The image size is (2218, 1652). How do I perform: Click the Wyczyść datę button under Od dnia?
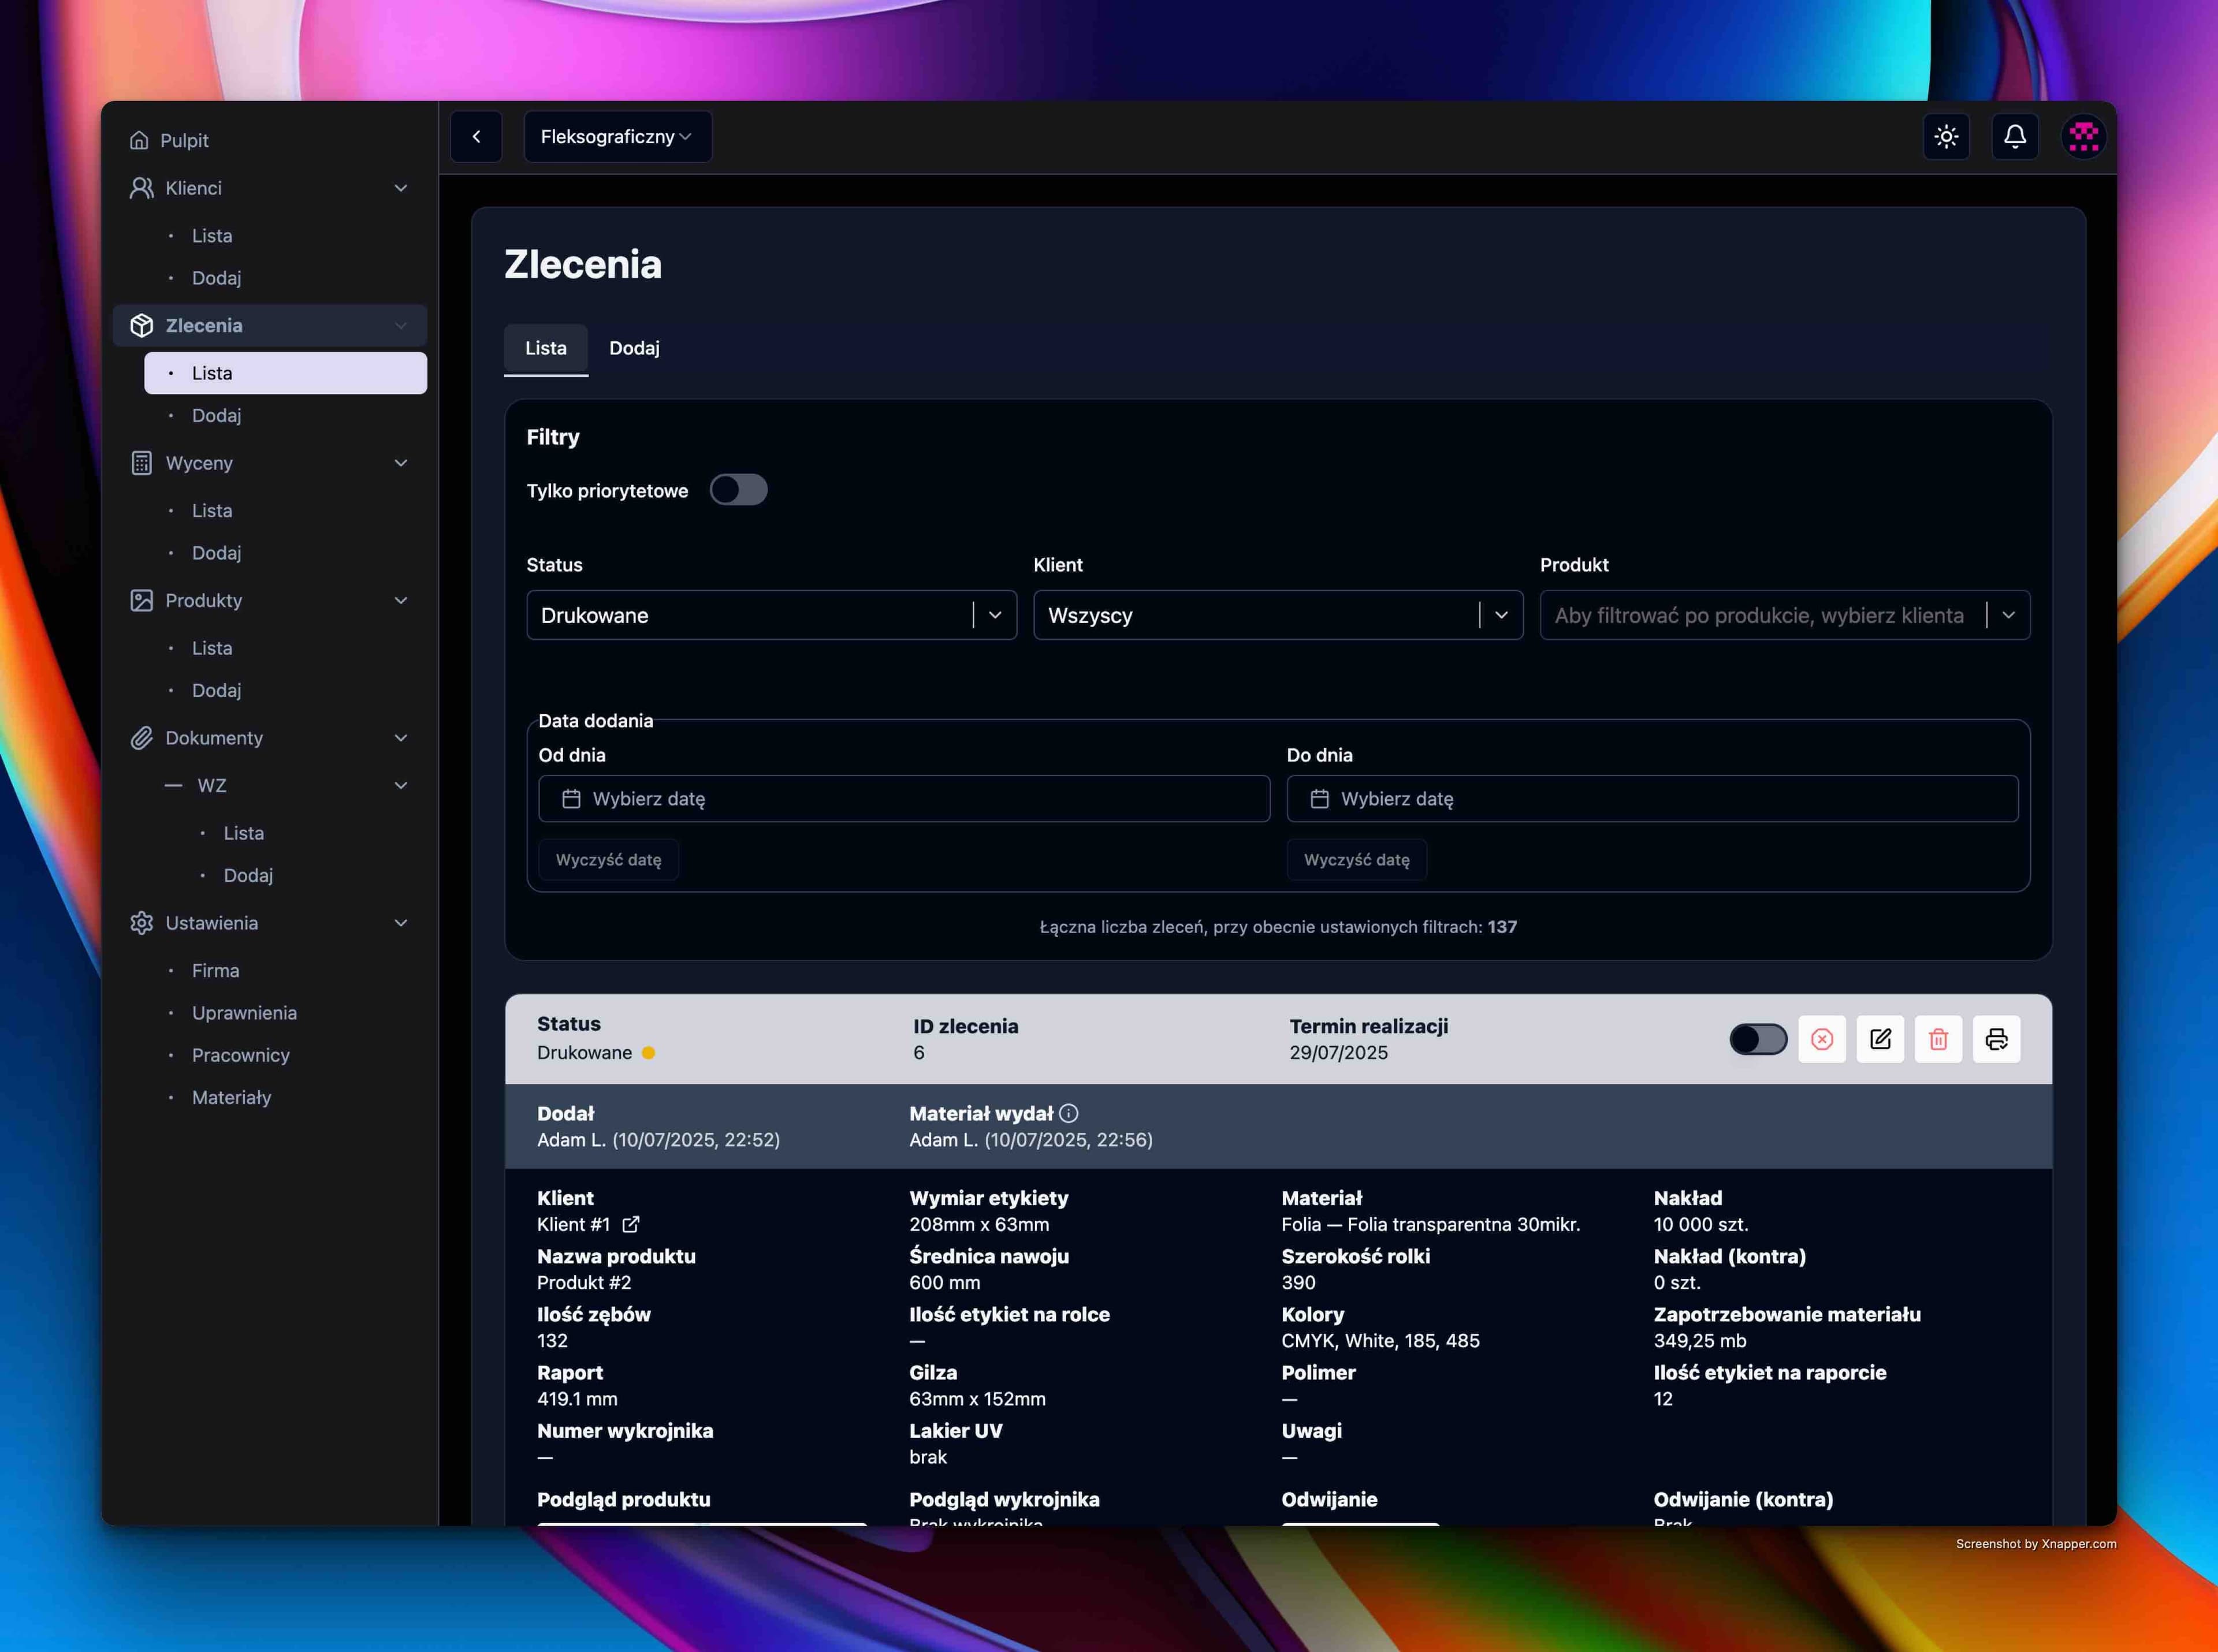coord(608,860)
